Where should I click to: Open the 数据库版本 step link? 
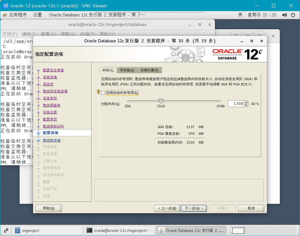(52, 105)
